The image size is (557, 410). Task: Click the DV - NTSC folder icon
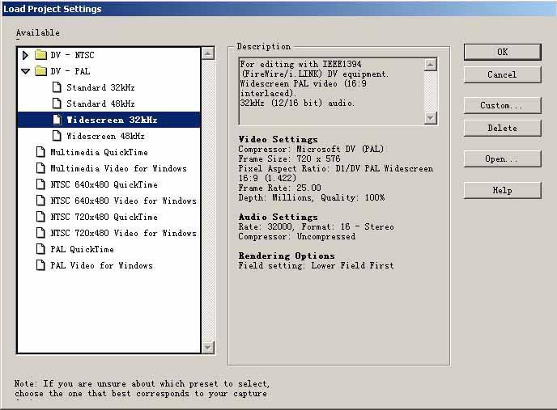[40, 55]
